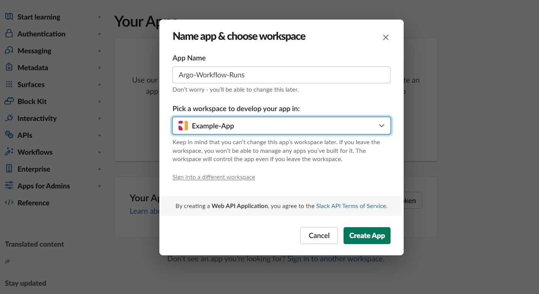Click the Messaging chat bubble icon
The height and width of the screenshot is (294, 539).
(9, 51)
